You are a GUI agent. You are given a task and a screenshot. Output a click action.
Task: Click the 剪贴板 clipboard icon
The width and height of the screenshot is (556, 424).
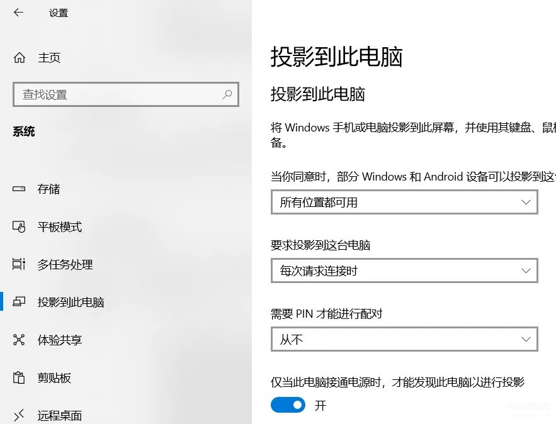click(x=20, y=377)
